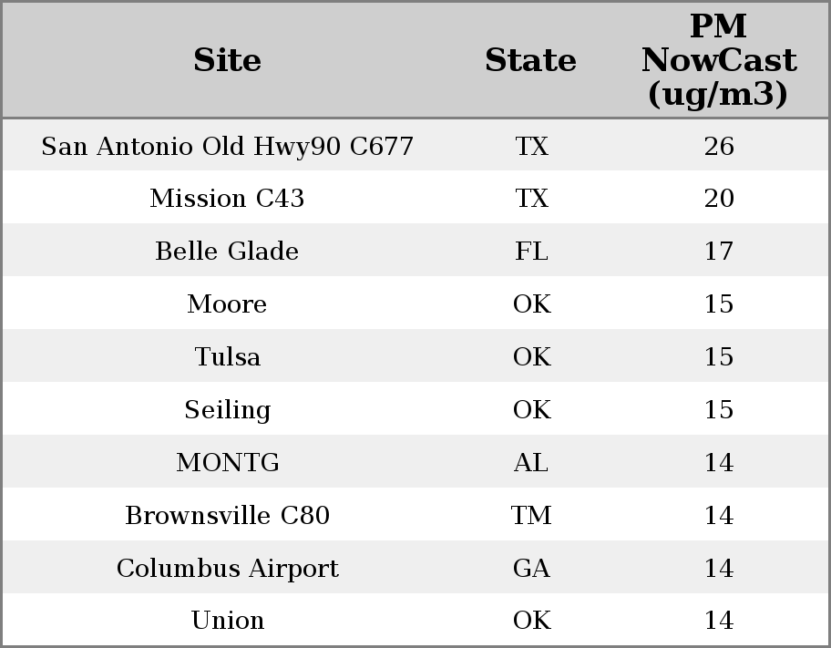Click the Tulsa site entry
Image resolution: width=831 pixels, height=648 pixels.
pos(227,356)
